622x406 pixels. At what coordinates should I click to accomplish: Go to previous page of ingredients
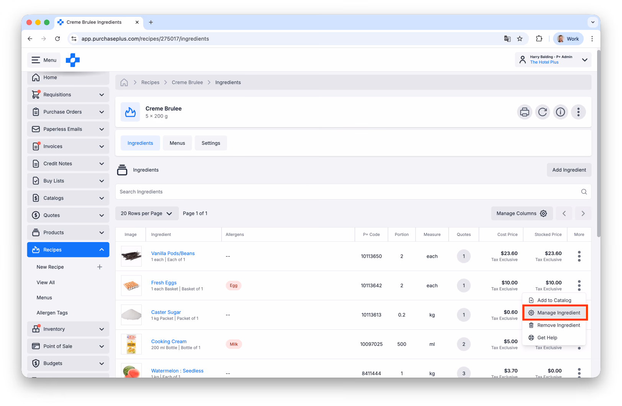564,213
